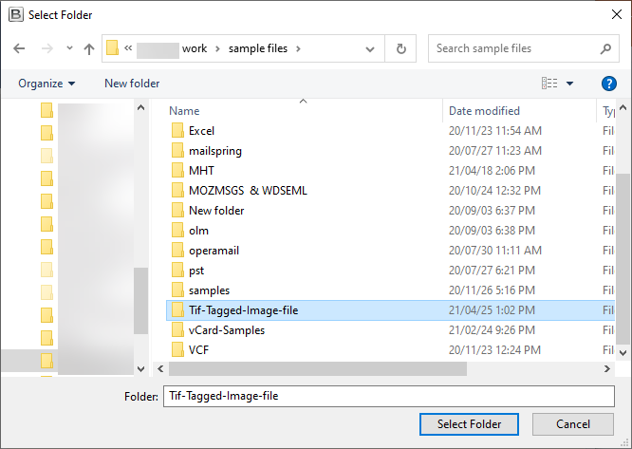Click date '21/02/24 9:26 PM'
Viewport: 632px width, 449px height.
tap(492, 330)
